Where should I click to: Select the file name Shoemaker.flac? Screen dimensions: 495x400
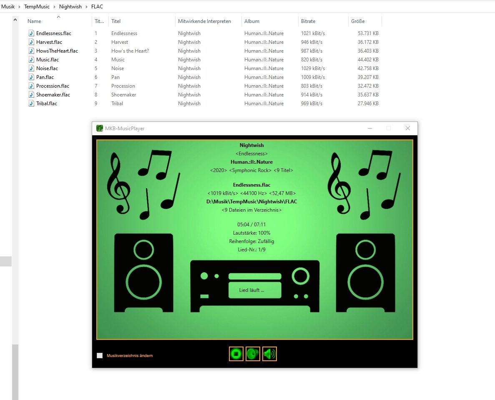53,94
